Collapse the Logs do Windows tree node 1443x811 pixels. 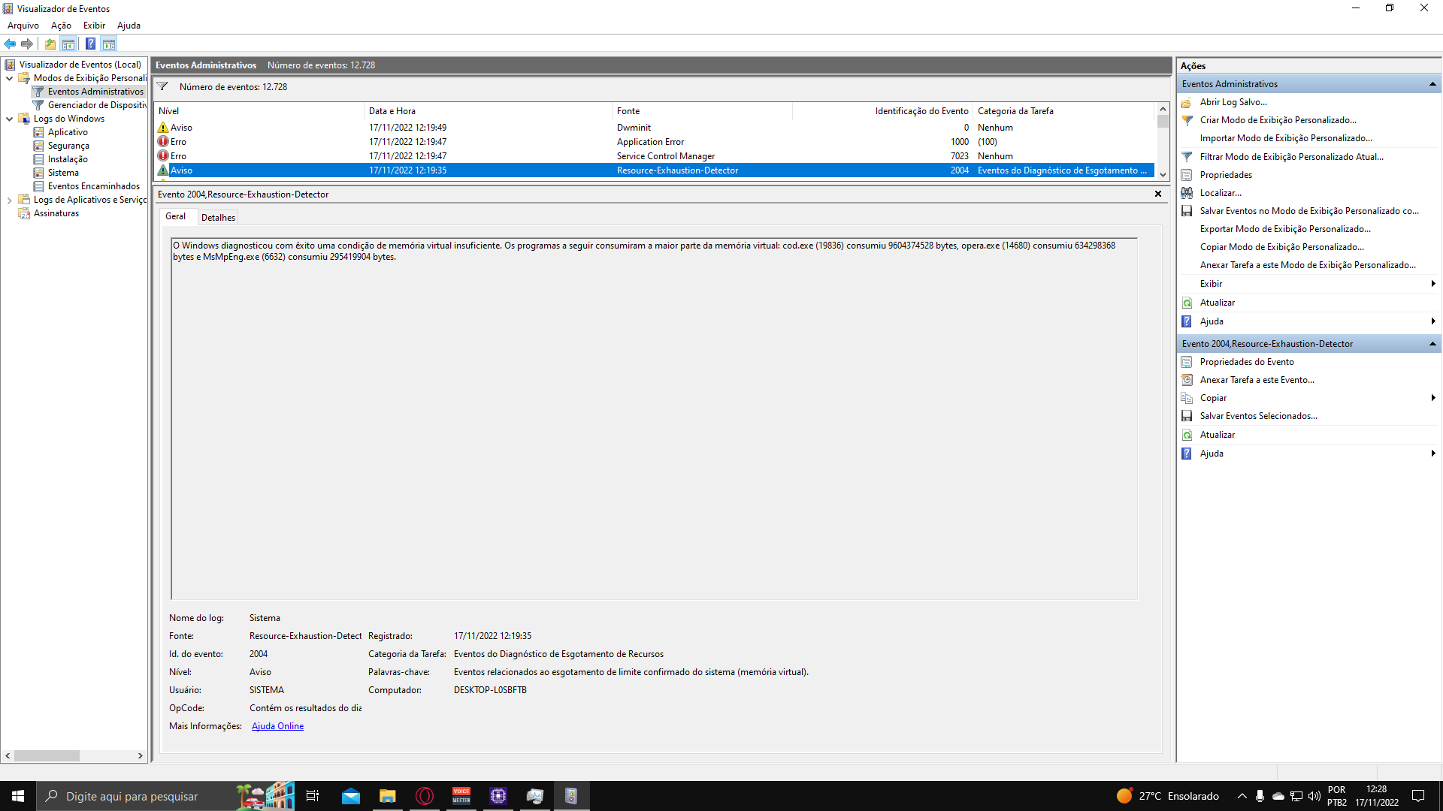9,119
